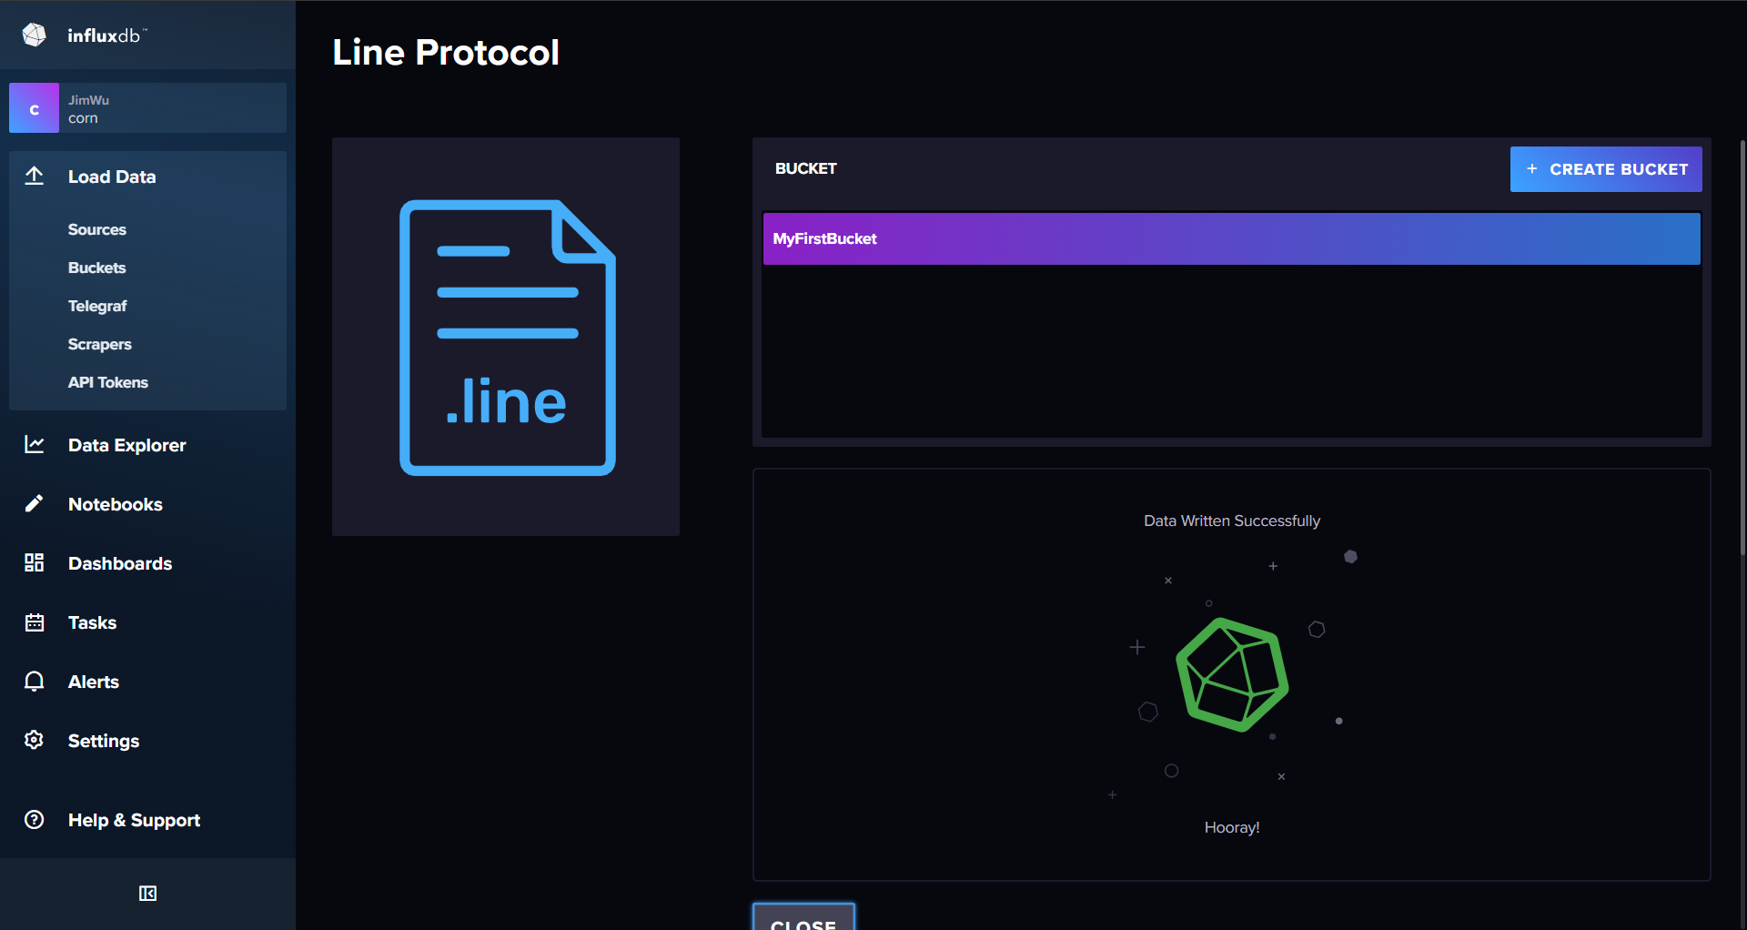Screen dimensions: 1747x930
Task: Click the user avatar 'c' tile
Action: tap(34, 108)
